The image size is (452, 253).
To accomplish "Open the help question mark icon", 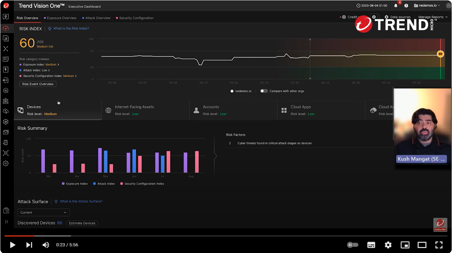I will (x=406, y=6).
